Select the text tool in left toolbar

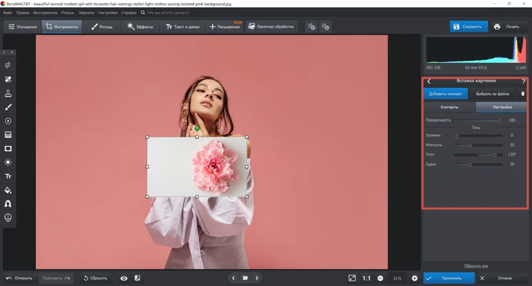pos(8,177)
